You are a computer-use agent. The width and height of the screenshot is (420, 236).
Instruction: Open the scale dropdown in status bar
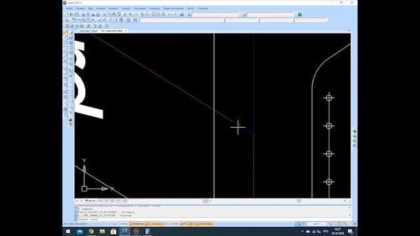coord(316,224)
